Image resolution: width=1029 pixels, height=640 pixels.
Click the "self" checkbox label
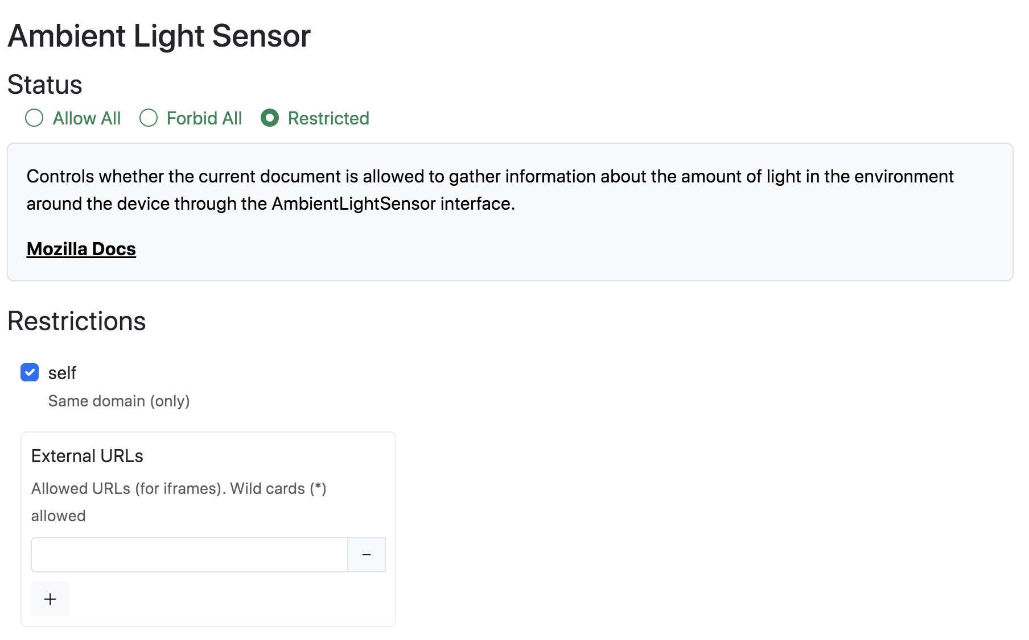tap(62, 373)
